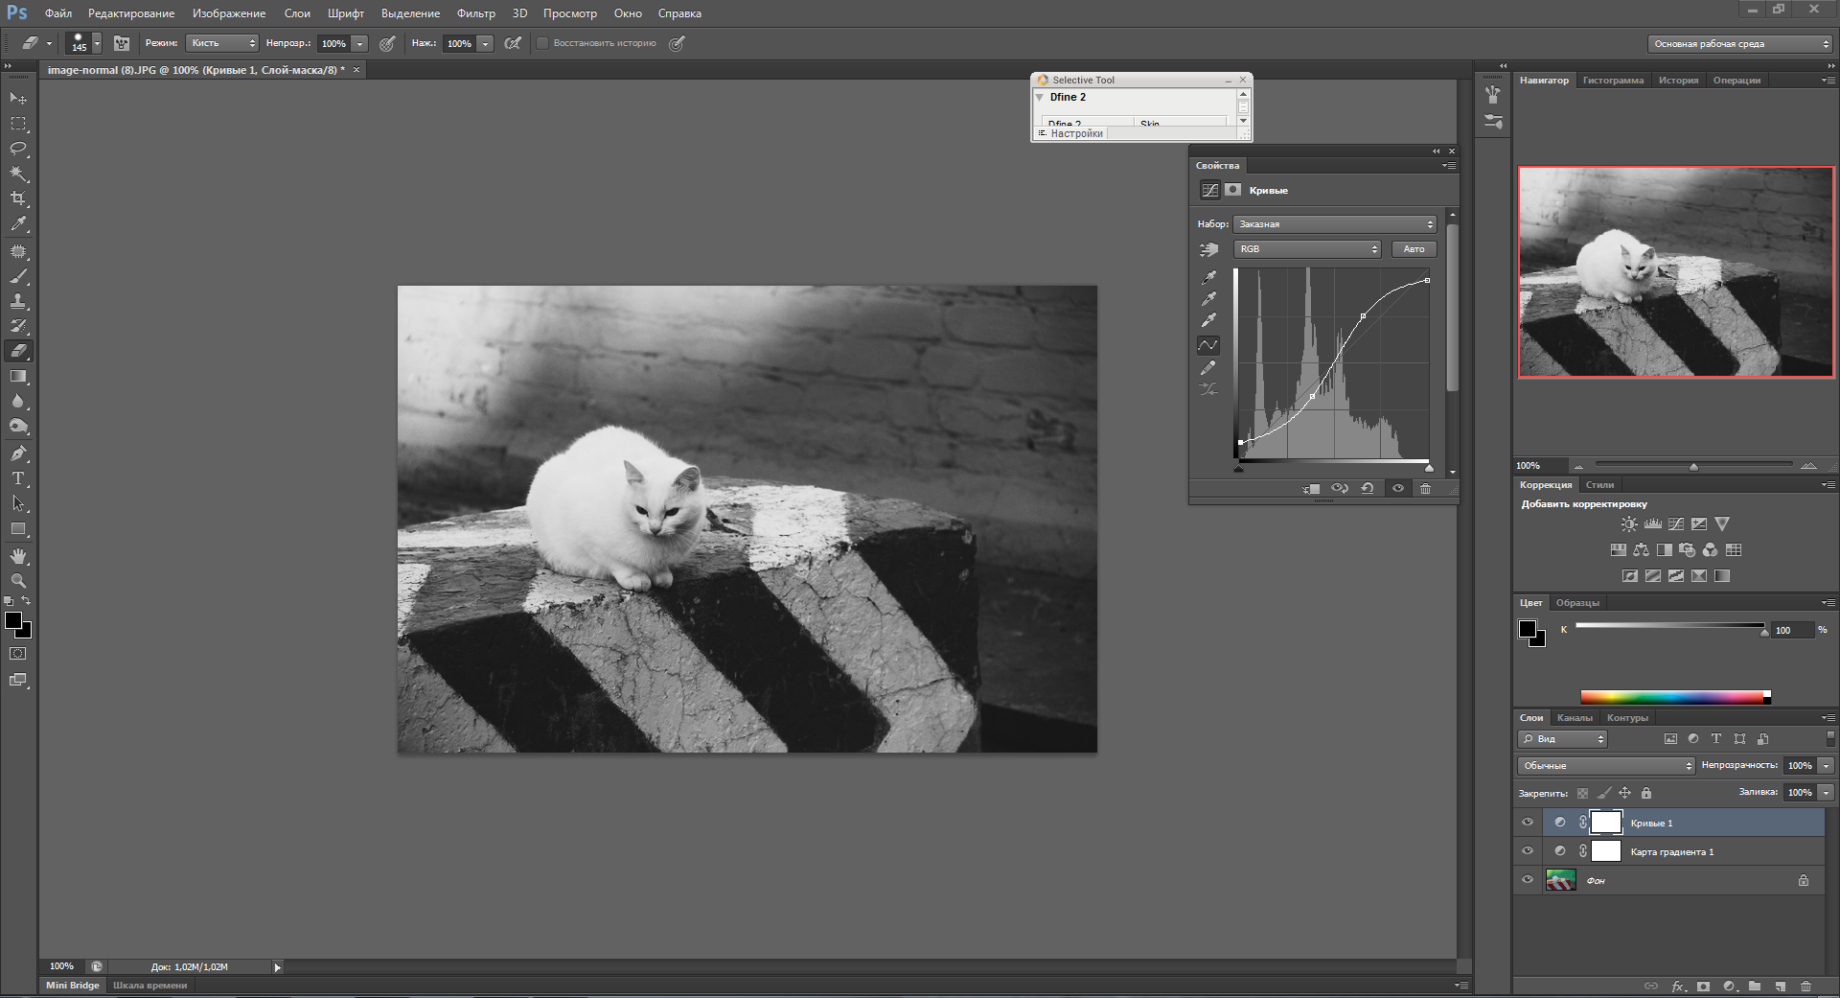
Task: Click the Navigator preview thumbnail
Action: coord(1675,272)
